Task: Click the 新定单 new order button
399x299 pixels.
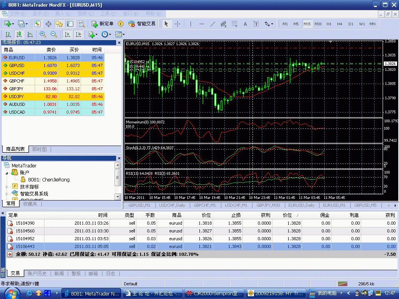Action: coord(102,24)
